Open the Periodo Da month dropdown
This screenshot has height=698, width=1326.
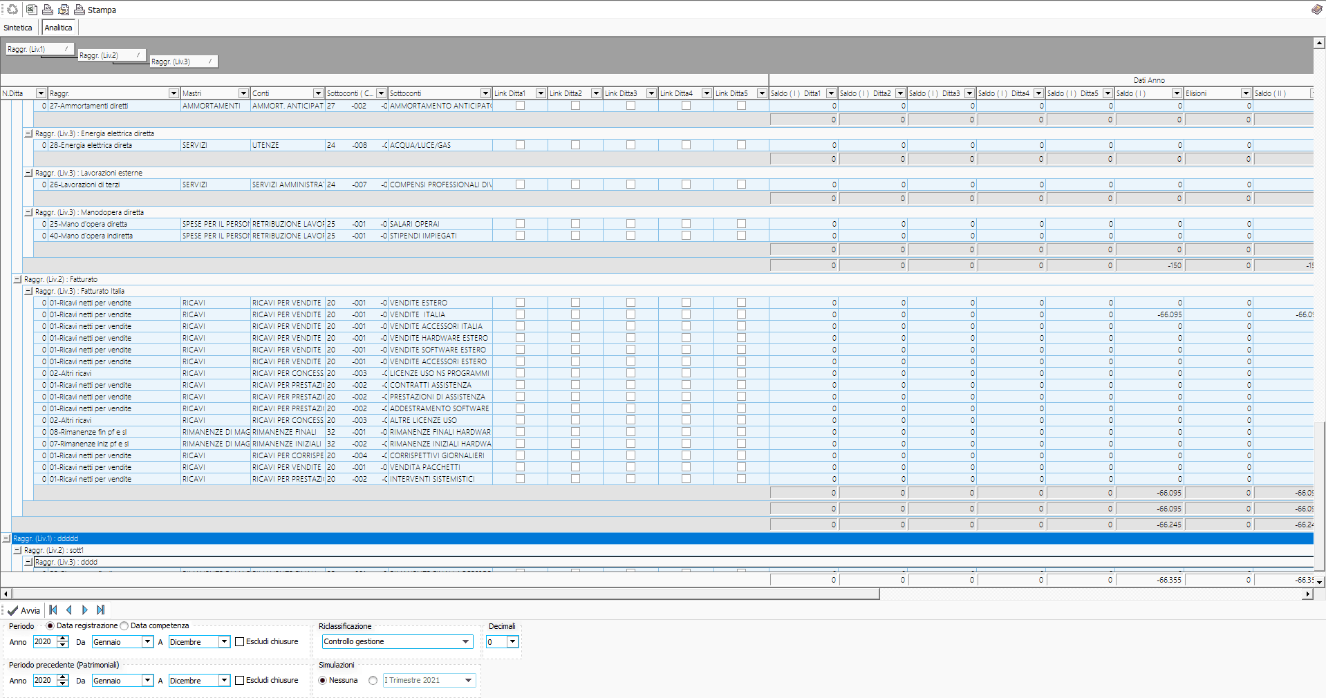(x=147, y=641)
